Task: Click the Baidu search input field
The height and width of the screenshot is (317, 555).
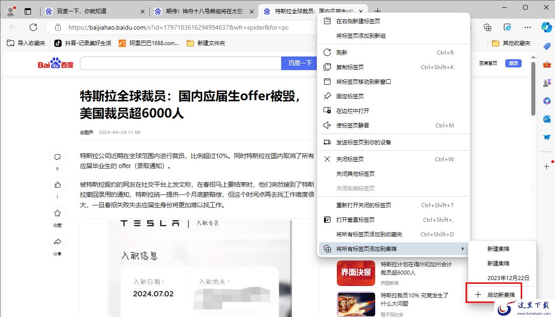Action: point(180,63)
